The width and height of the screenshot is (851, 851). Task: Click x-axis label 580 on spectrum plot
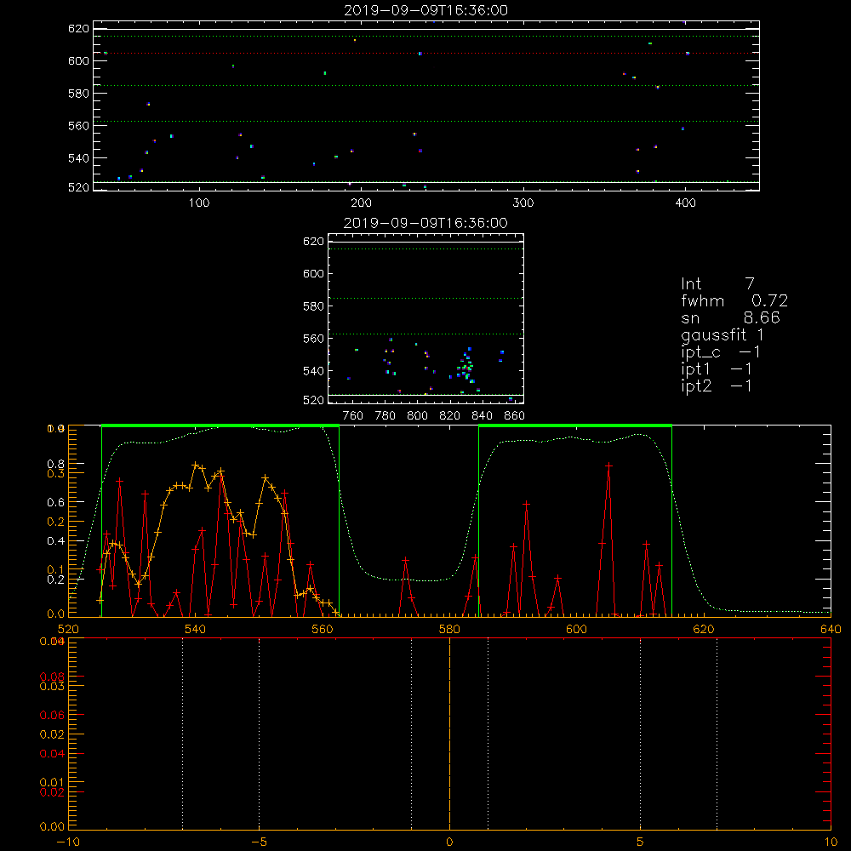pyautogui.click(x=449, y=629)
